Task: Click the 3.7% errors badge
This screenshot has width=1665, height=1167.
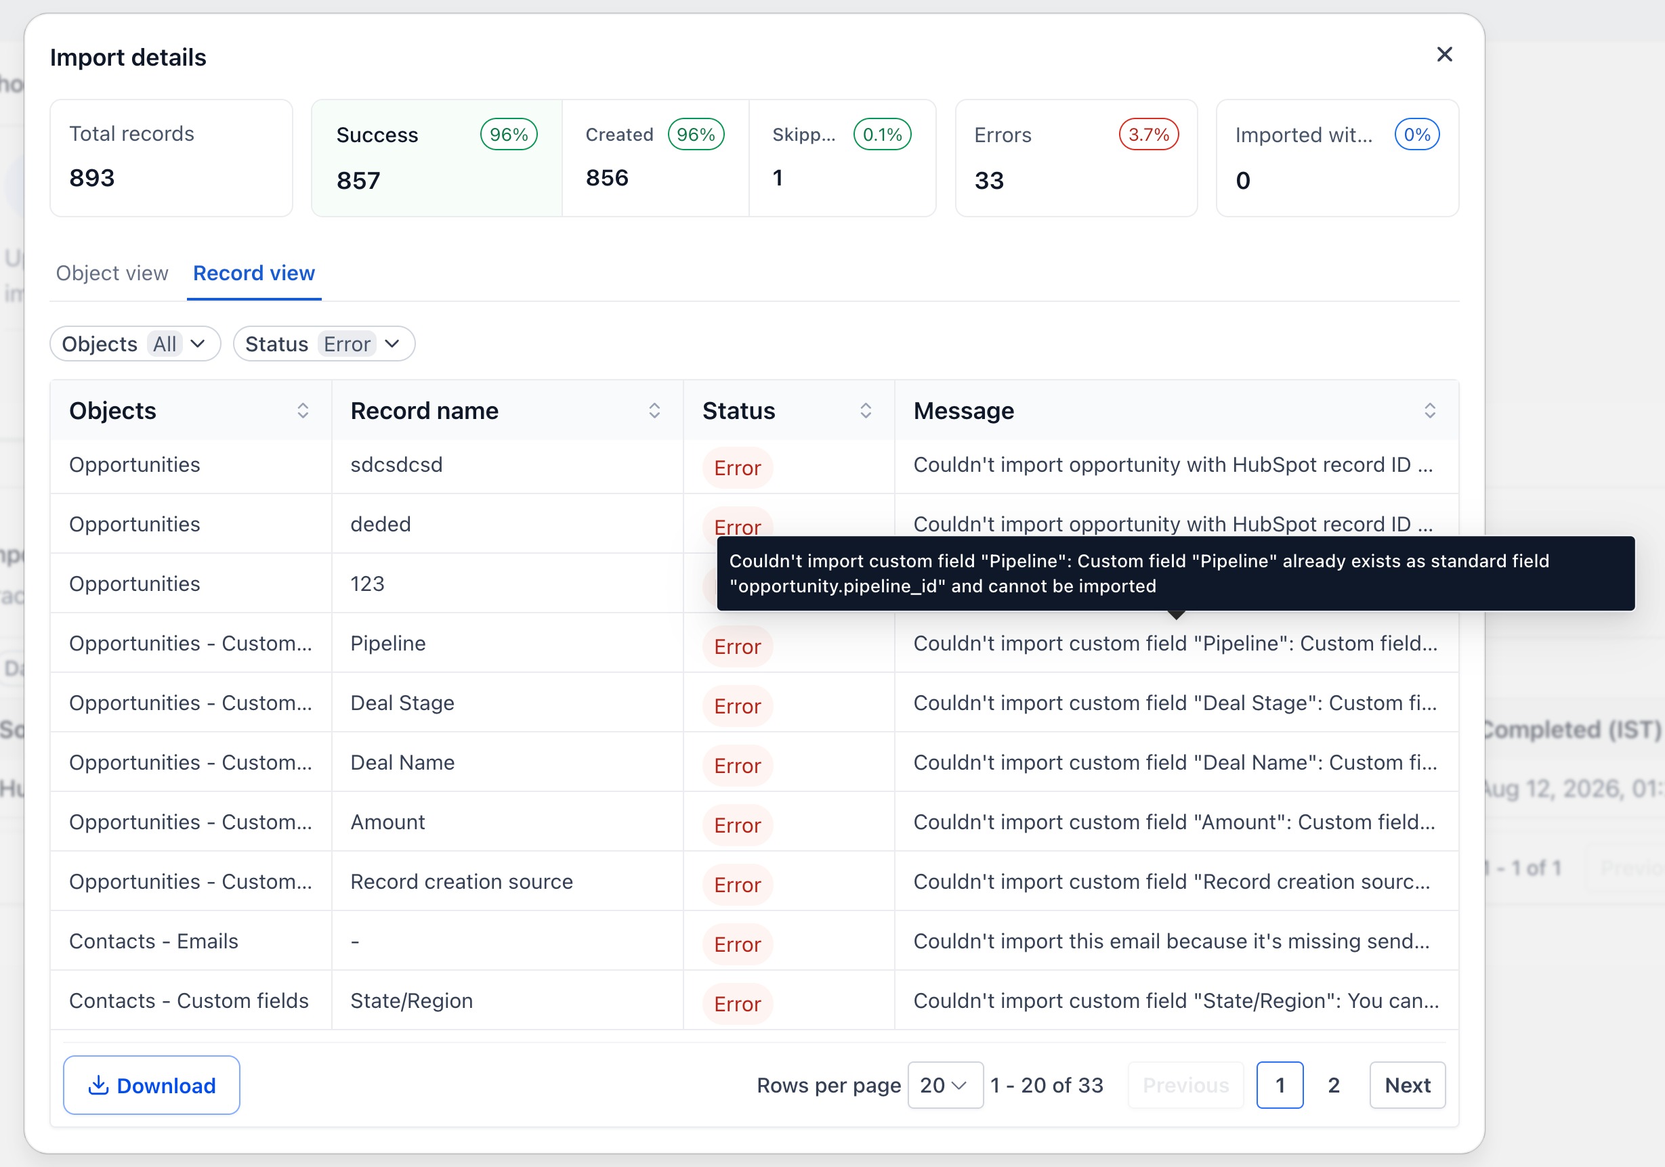Action: pyautogui.click(x=1149, y=135)
